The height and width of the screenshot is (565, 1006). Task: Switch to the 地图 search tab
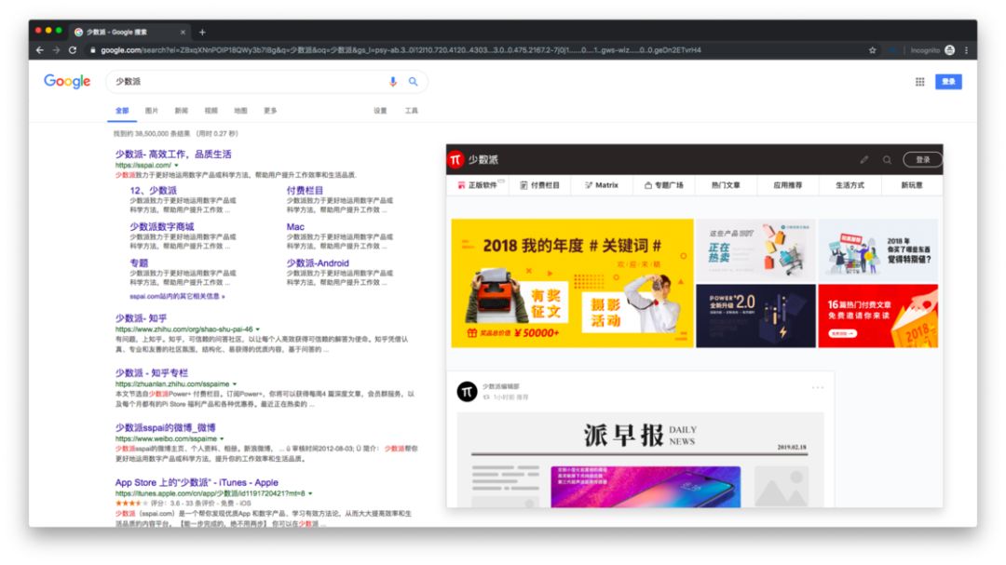click(x=240, y=111)
